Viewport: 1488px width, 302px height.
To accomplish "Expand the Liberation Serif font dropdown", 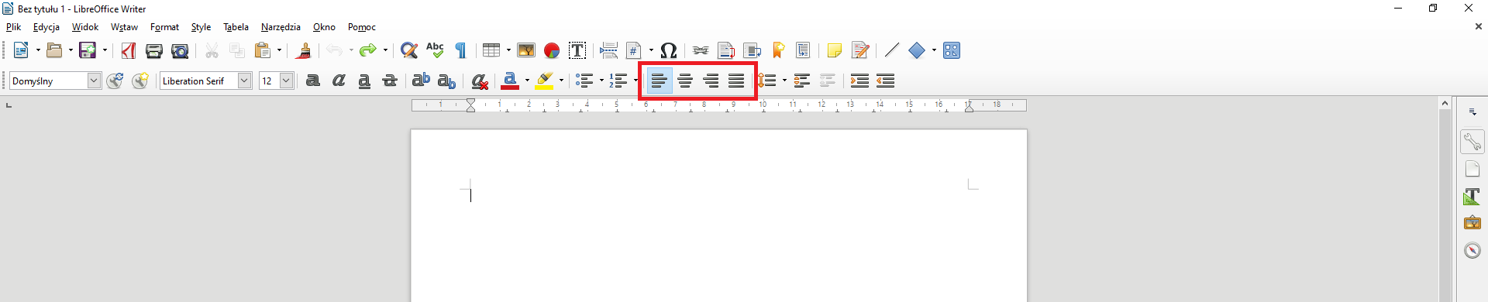I will [245, 81].
